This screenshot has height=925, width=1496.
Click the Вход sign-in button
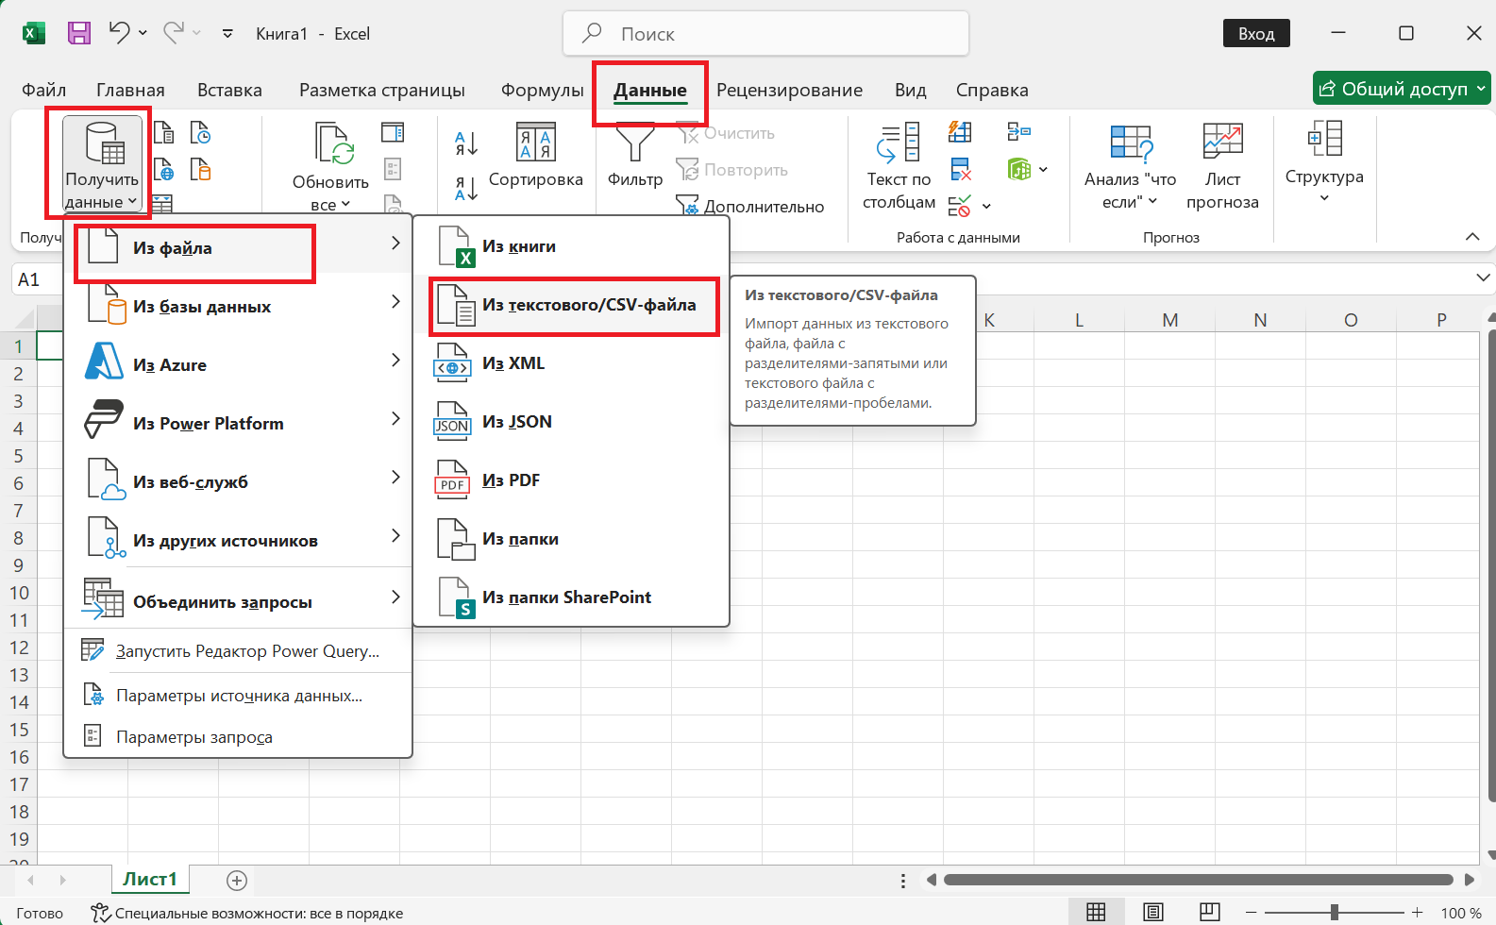tap(1256, 33)
